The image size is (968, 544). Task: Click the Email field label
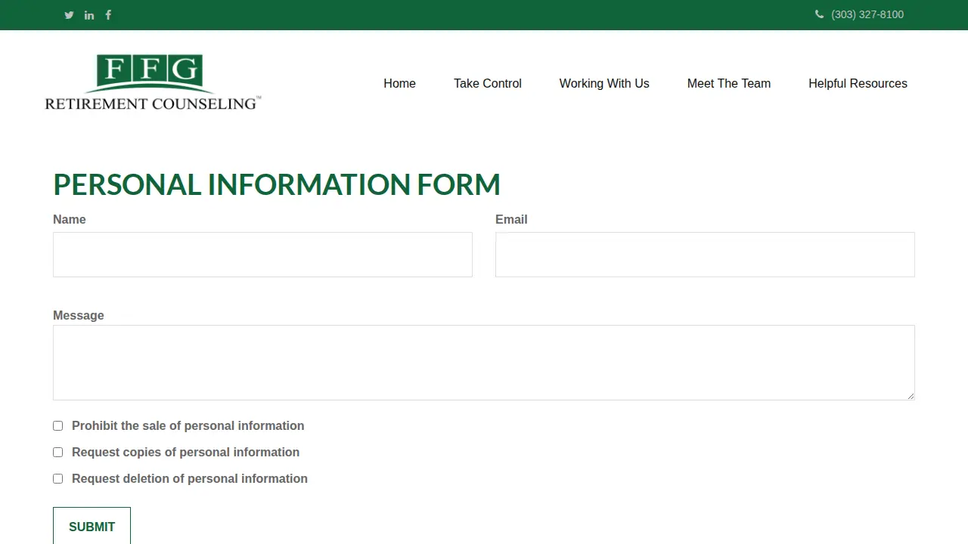pos(511,219)
